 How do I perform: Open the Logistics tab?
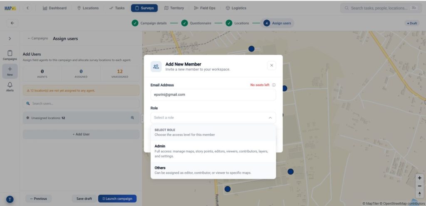[236, 8]
